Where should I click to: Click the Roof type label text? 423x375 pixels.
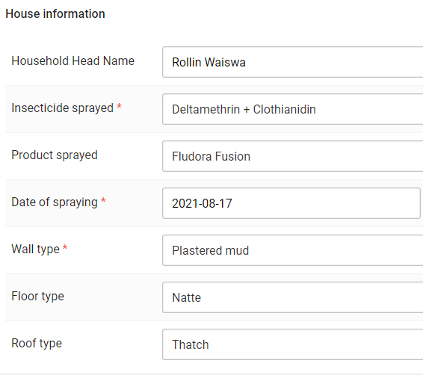(37, 344)
